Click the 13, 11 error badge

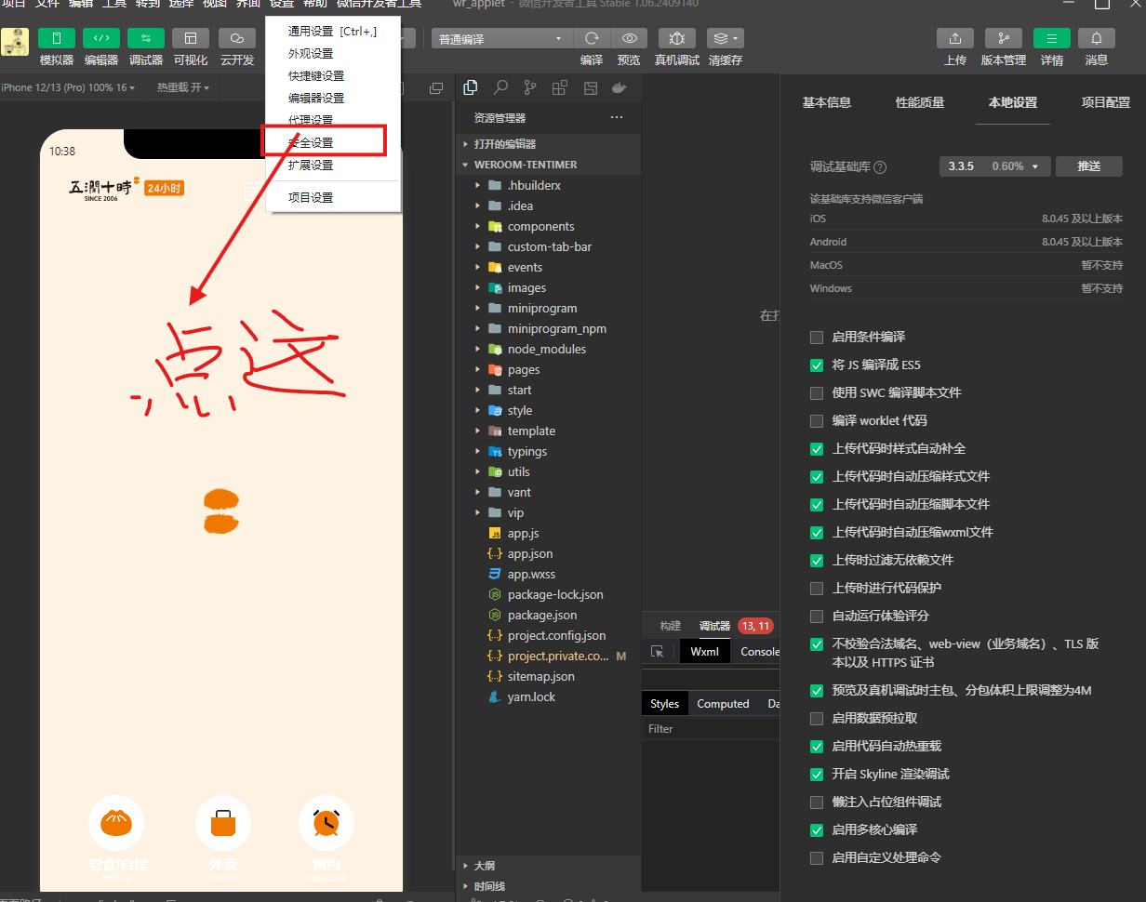point(754,626)
